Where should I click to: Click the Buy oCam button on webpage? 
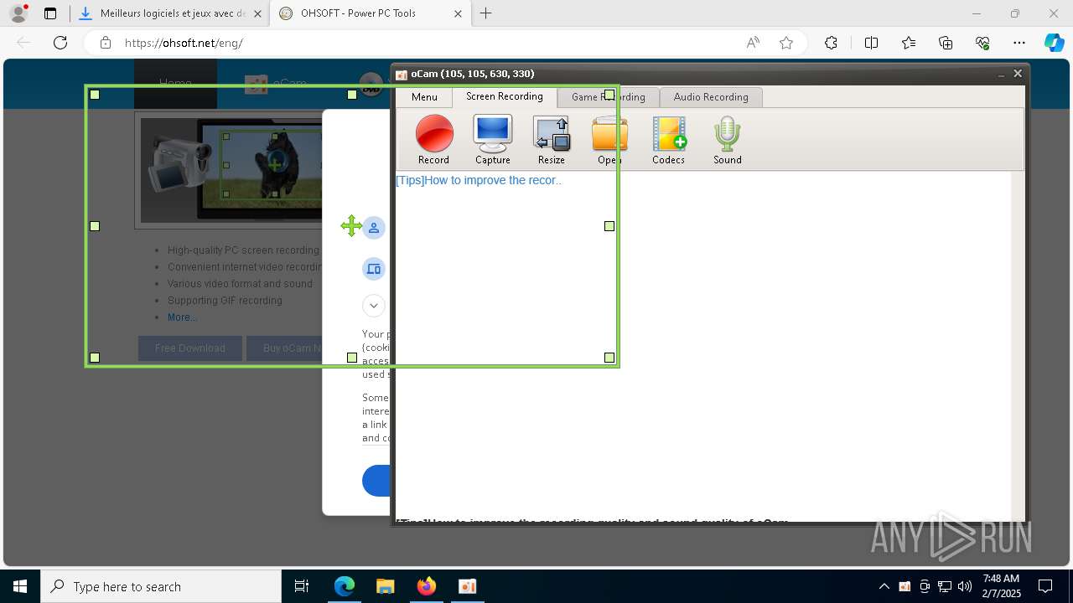coord(285,348)
